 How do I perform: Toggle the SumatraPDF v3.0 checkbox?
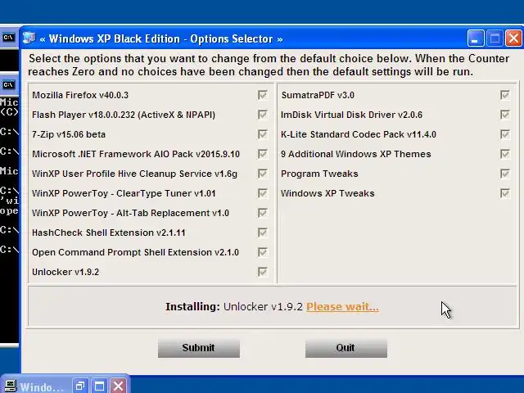(x=505, y=95)
